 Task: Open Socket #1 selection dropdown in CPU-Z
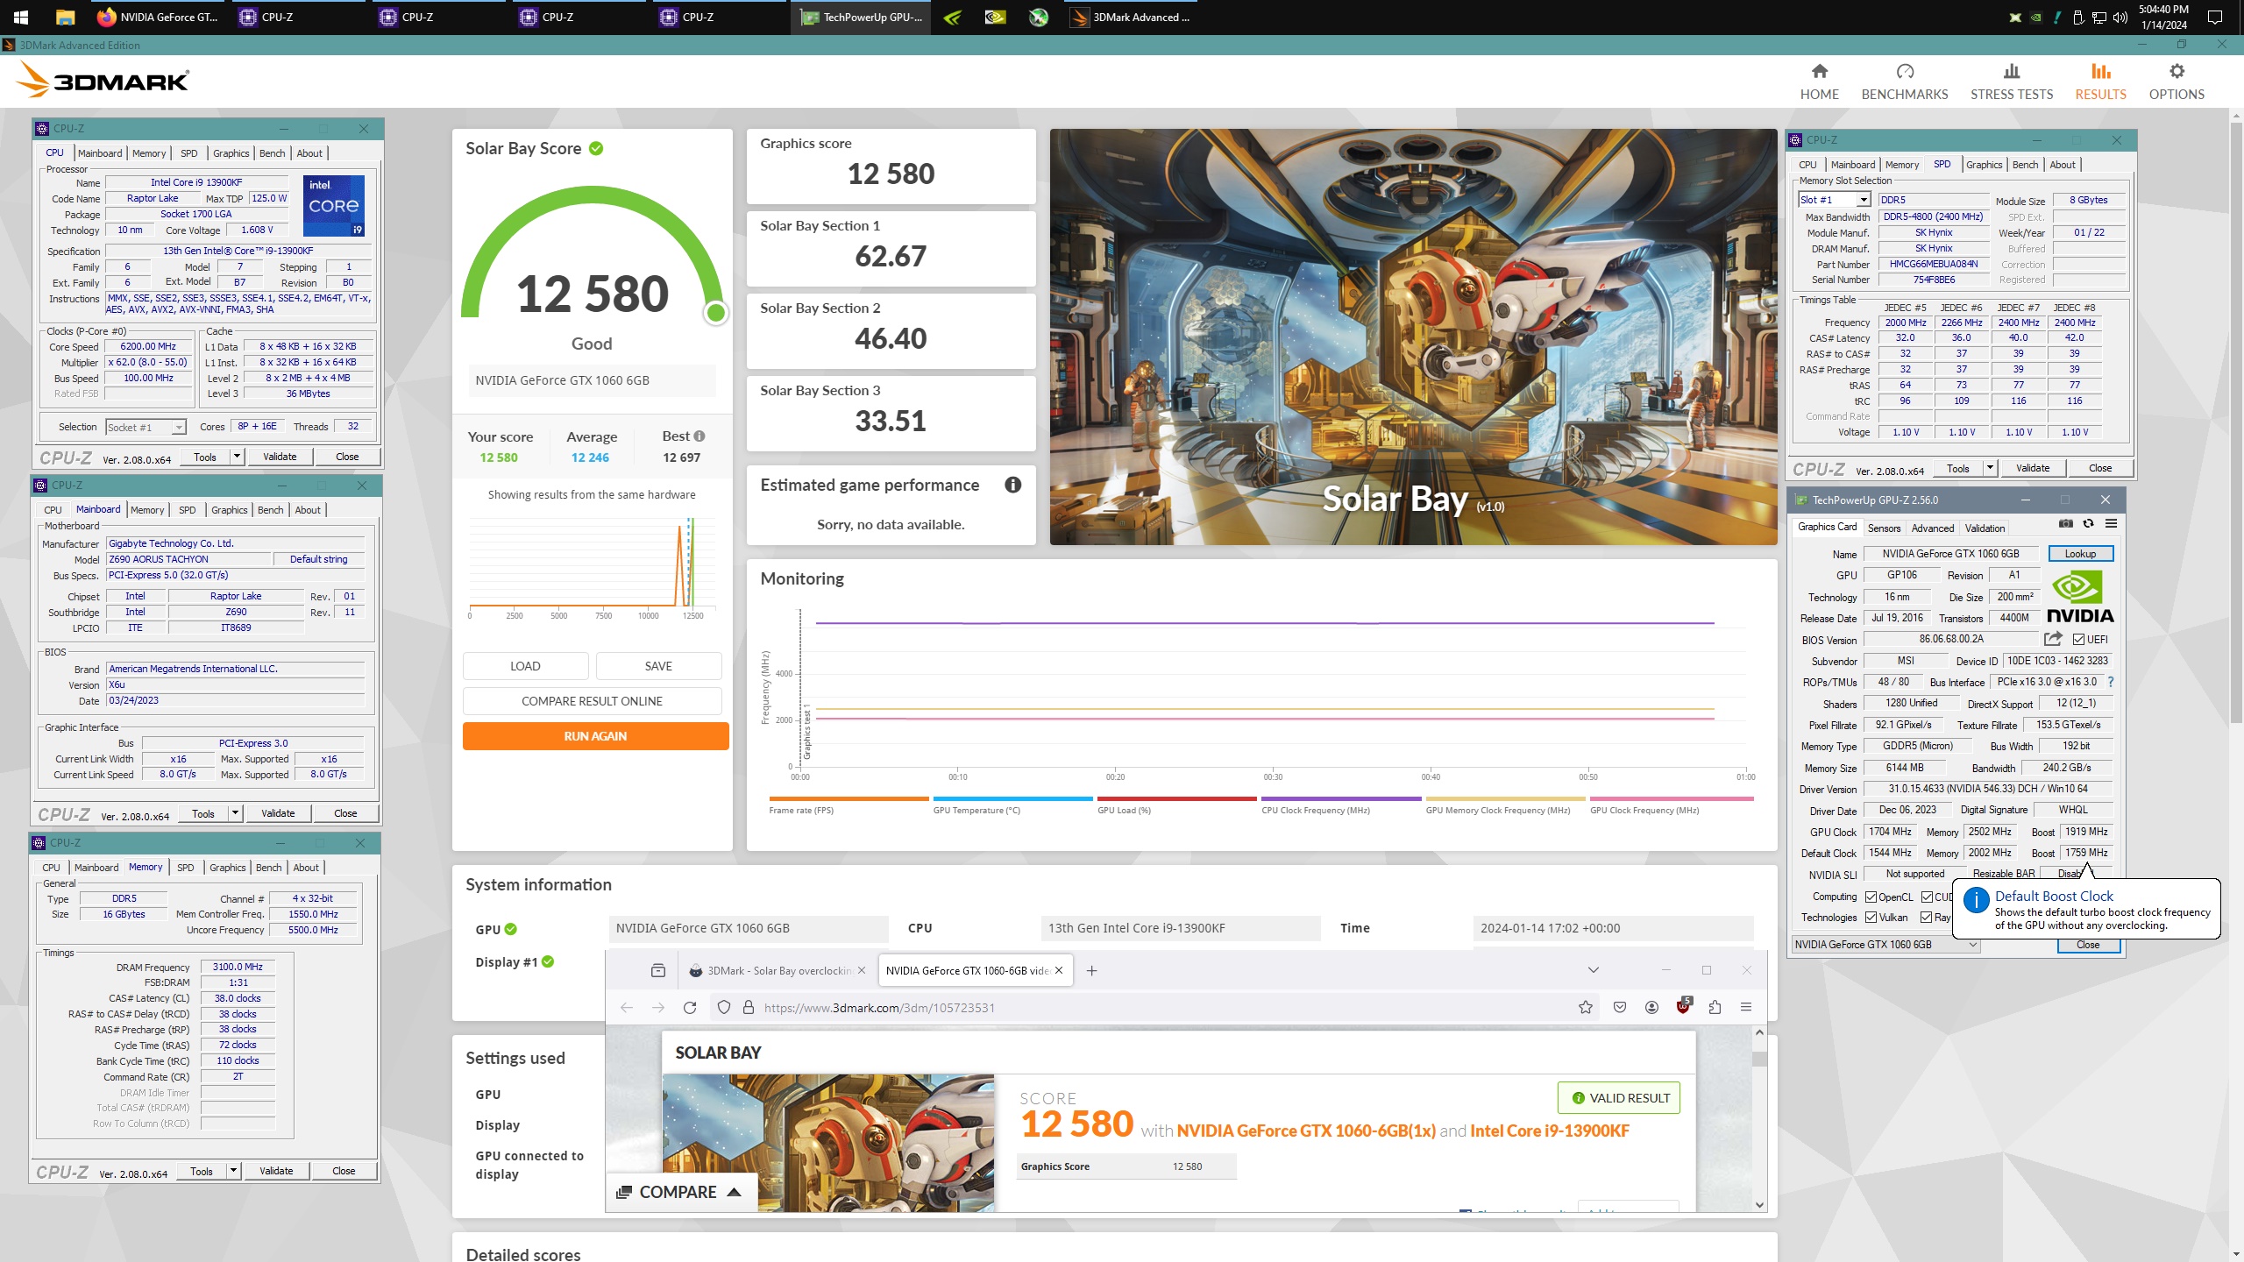pyautogui.click(x=146, y=428)
